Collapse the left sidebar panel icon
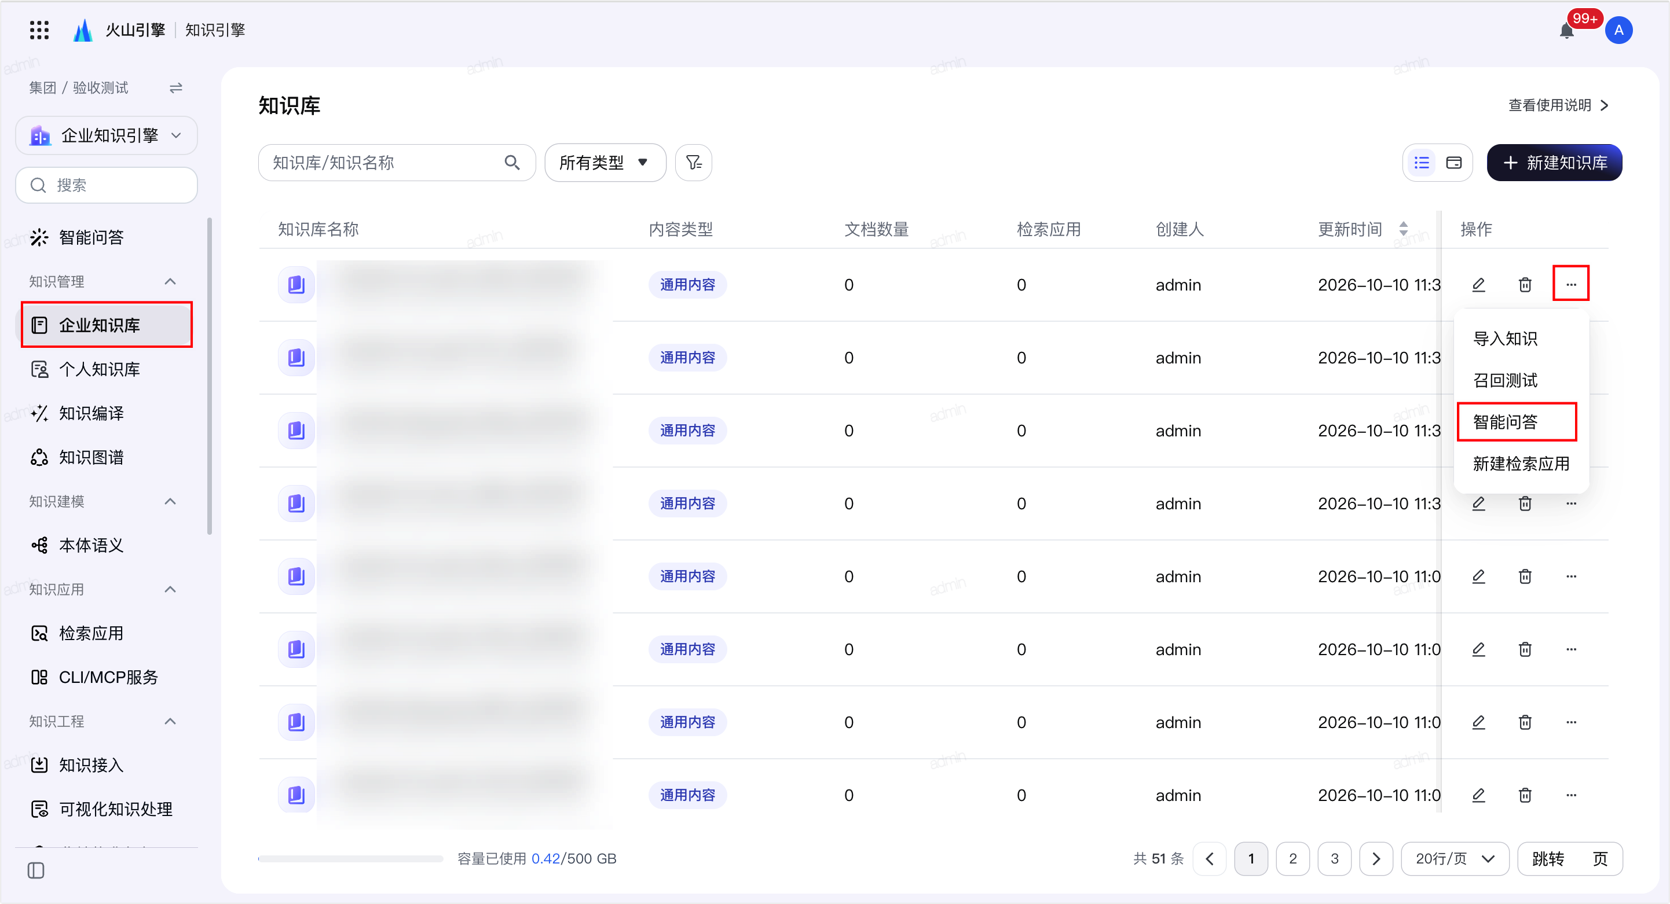Viewport: 1670px width, 904px height. tap(36, 870)
